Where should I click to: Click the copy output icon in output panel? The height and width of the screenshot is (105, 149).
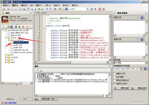(41, 71)
